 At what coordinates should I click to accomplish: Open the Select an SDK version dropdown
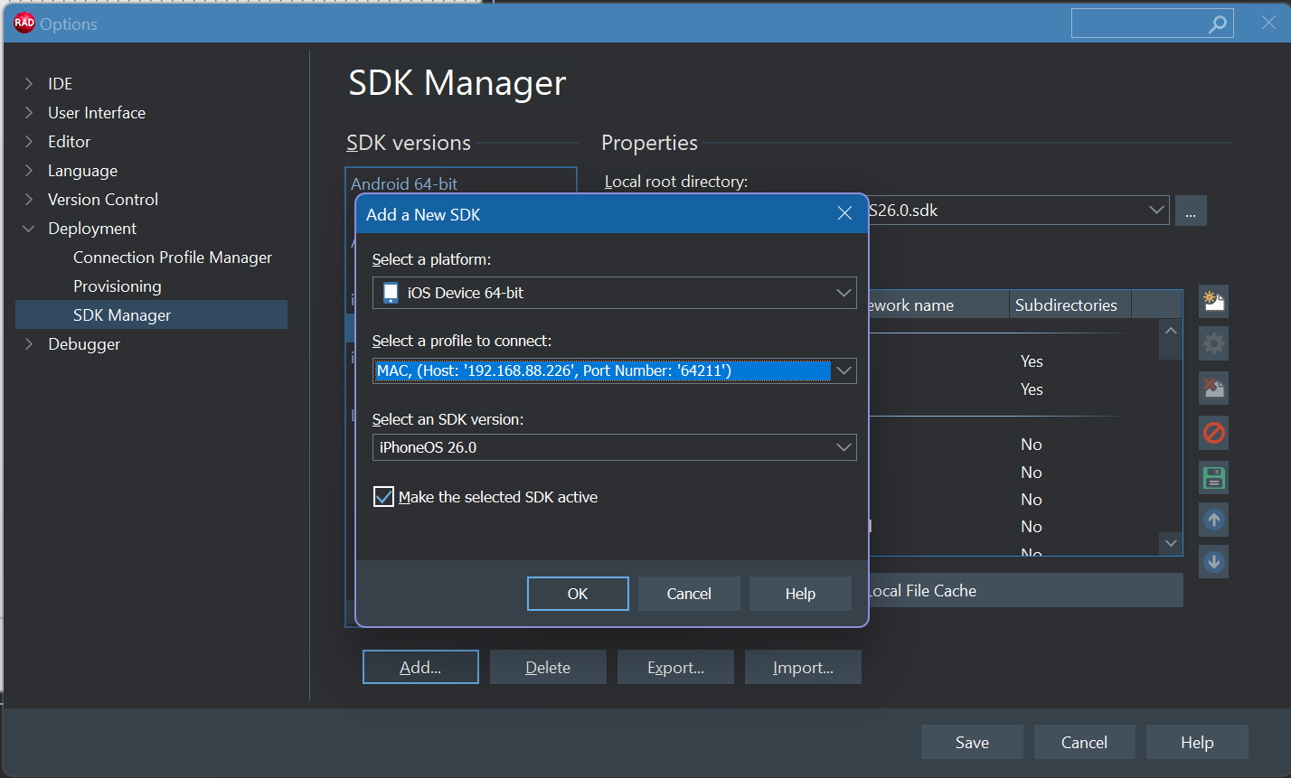[x=843, y=447]
